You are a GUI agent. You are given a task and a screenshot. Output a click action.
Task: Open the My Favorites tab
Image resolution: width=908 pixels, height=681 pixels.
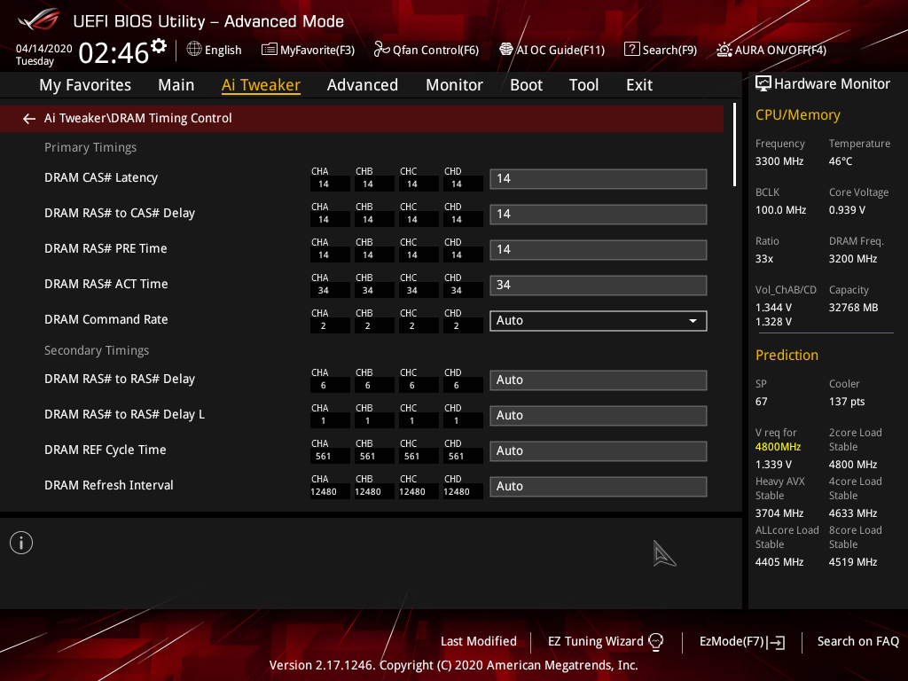[85, 85]
